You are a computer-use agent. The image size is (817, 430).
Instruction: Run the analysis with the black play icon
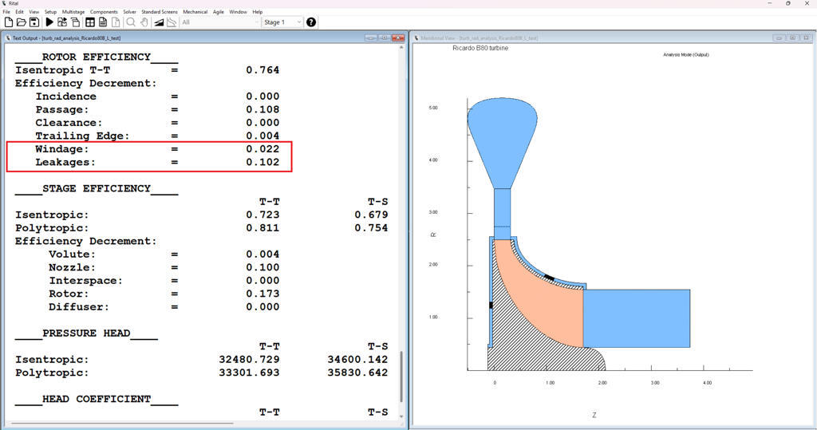click(49, 22)
